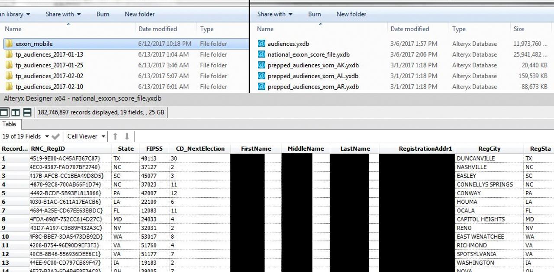
Task: Select the exxon_mobile folder icon
Action: click(9, 44)
